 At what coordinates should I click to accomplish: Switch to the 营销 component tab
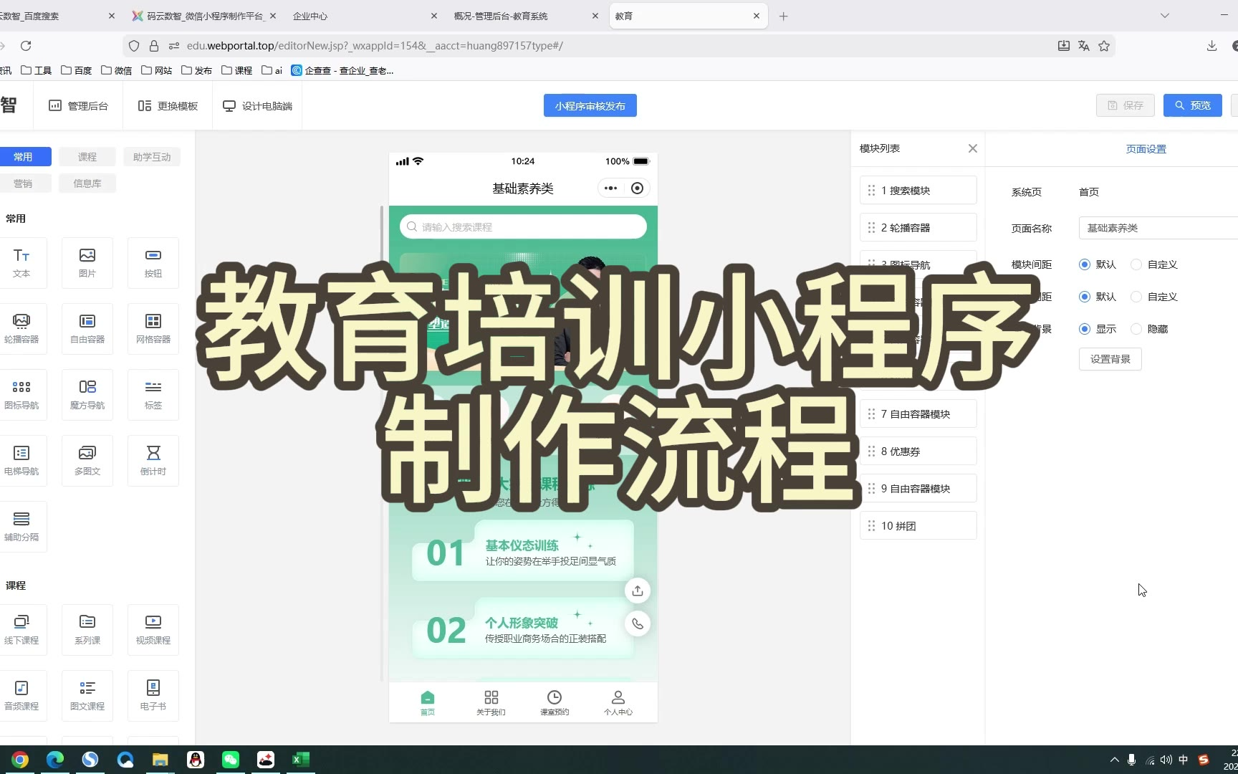(x=23, y=183)
